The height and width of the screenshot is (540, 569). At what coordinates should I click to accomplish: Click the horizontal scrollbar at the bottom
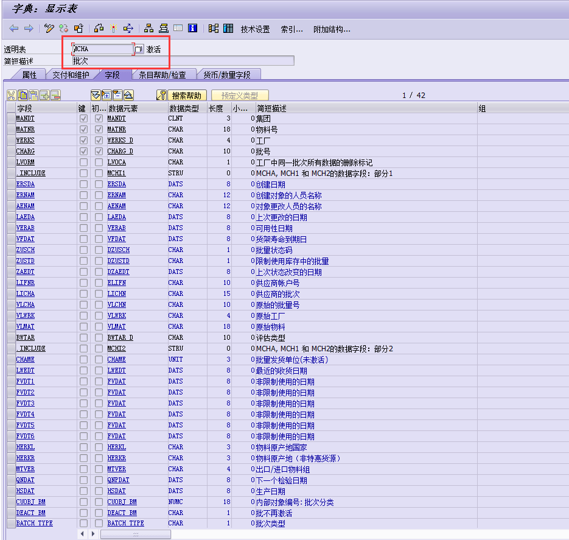(x=134, y=534)
